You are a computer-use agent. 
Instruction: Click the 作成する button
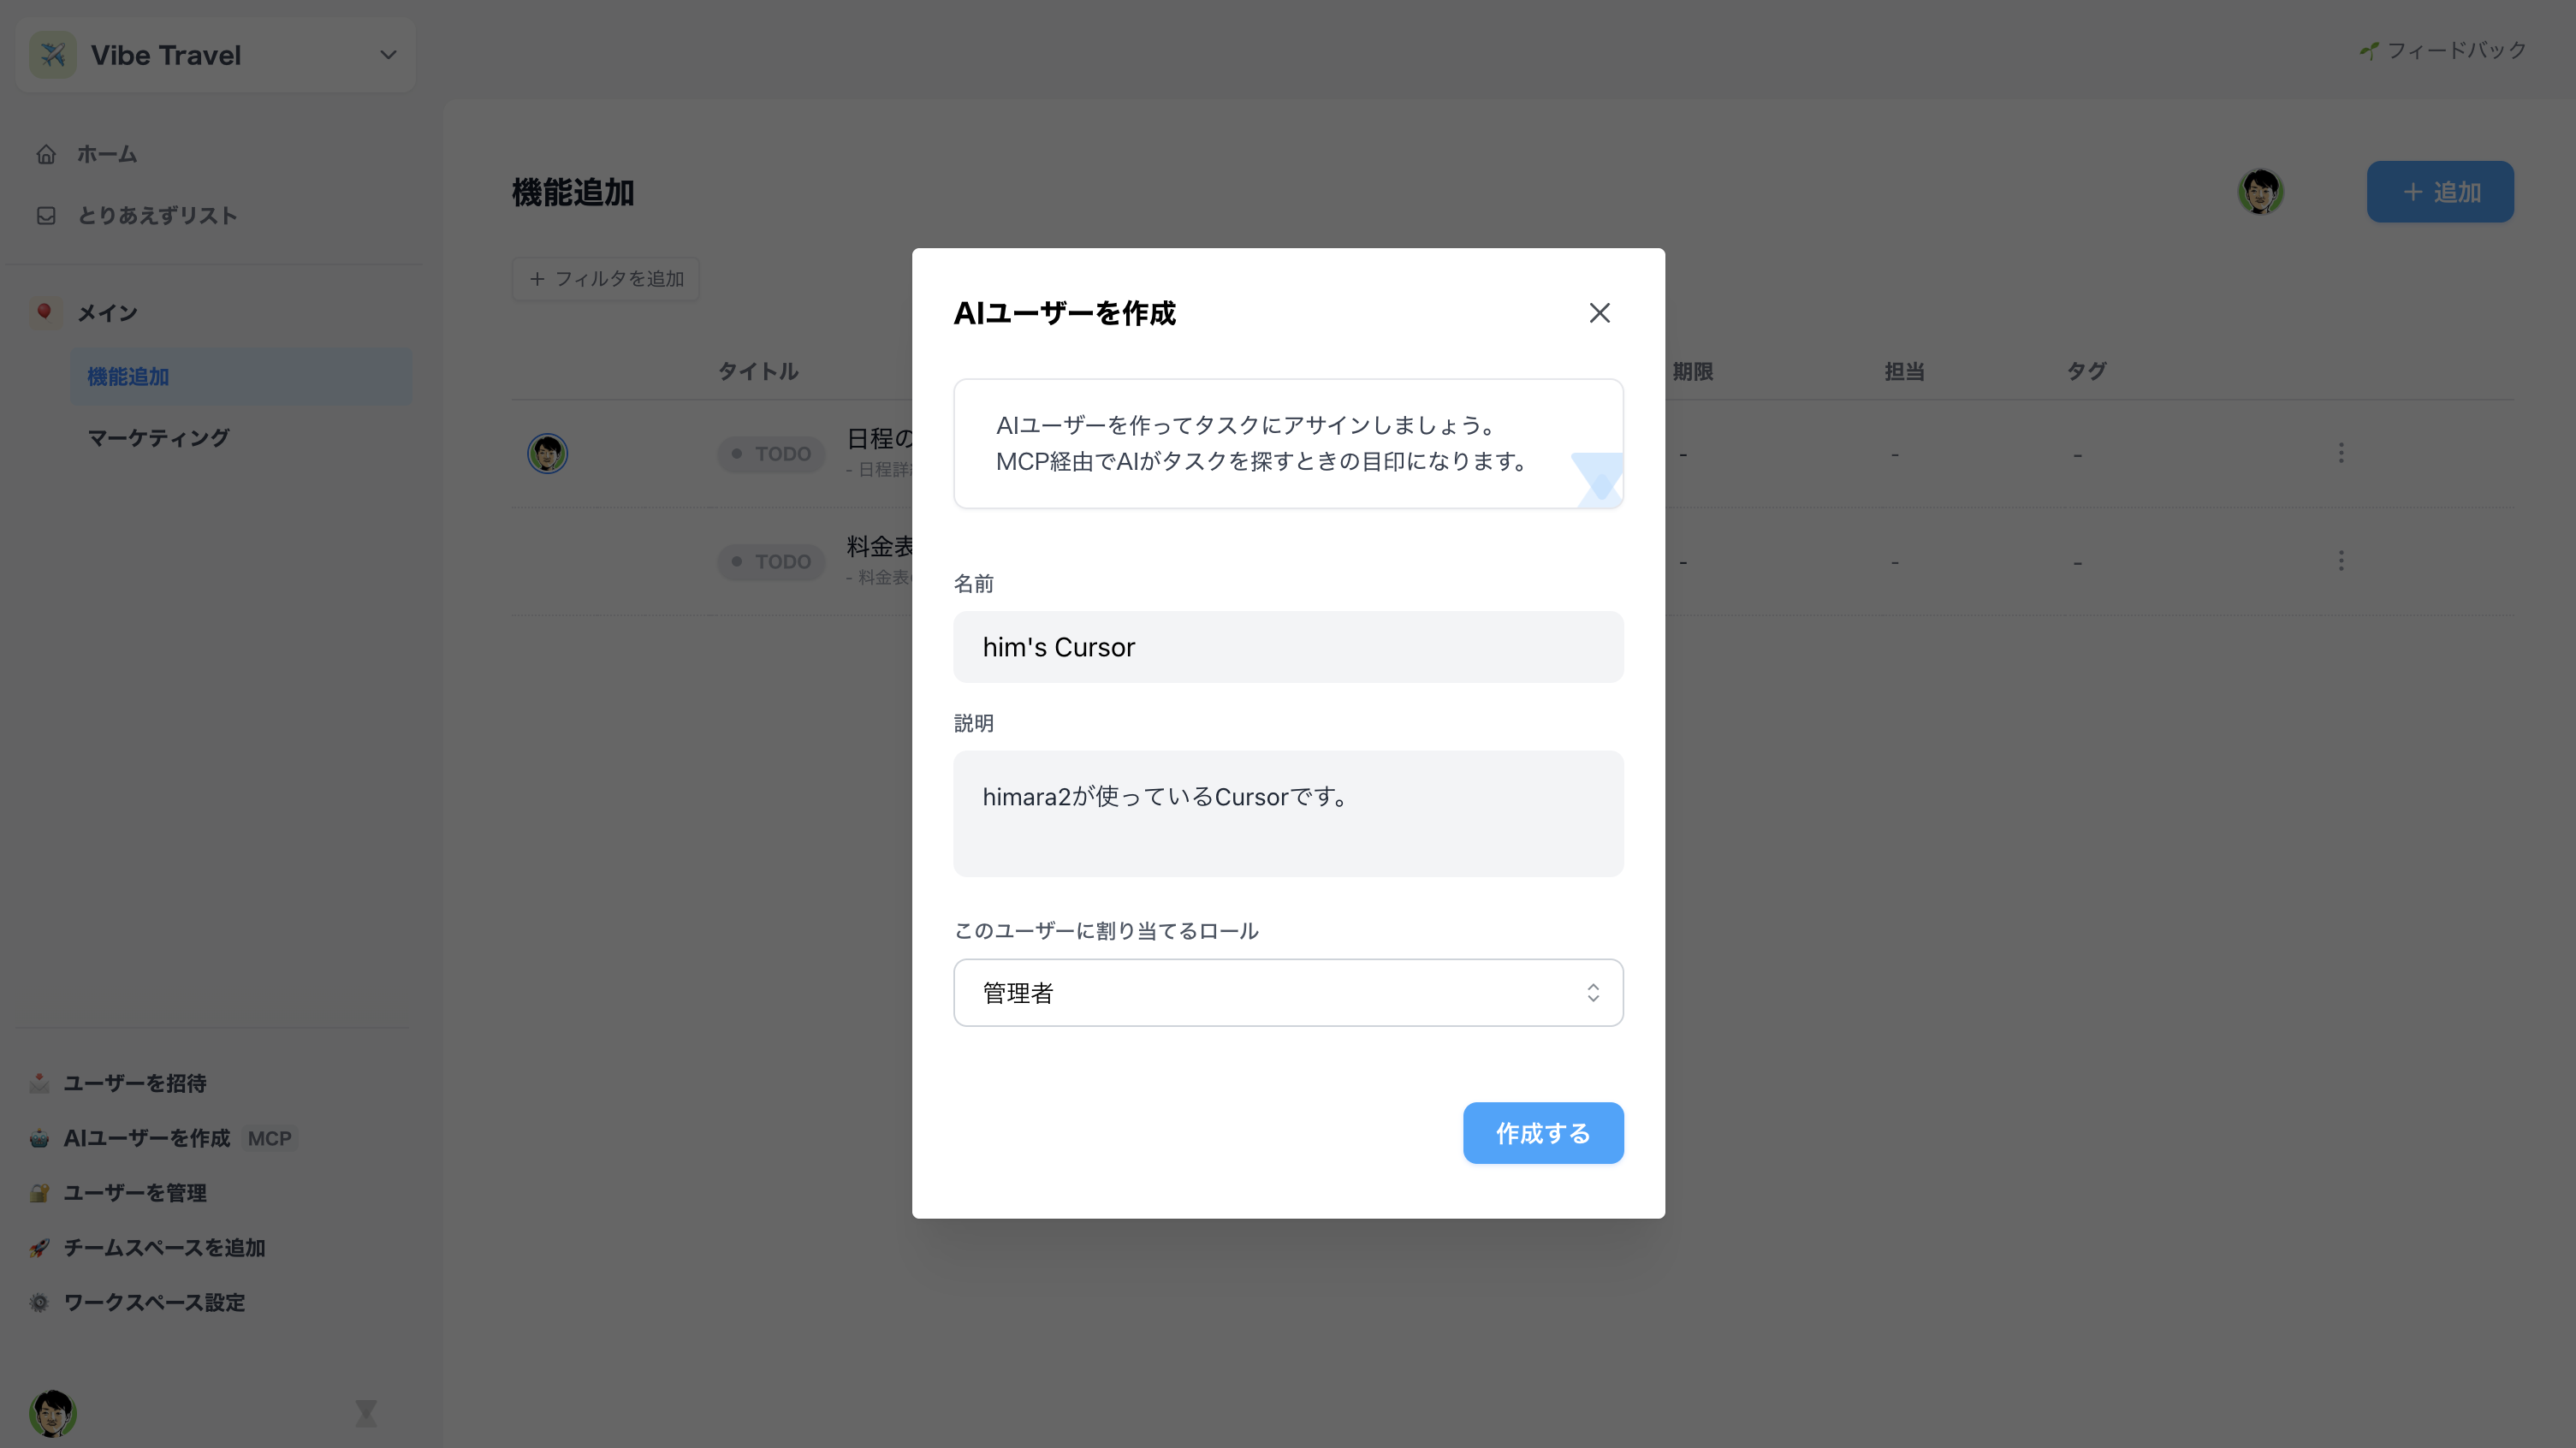[x=1542, y=1133]
